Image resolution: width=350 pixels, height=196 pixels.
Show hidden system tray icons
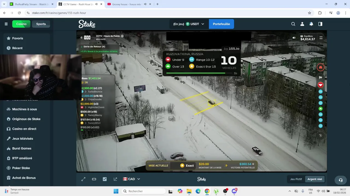(290, 191)
